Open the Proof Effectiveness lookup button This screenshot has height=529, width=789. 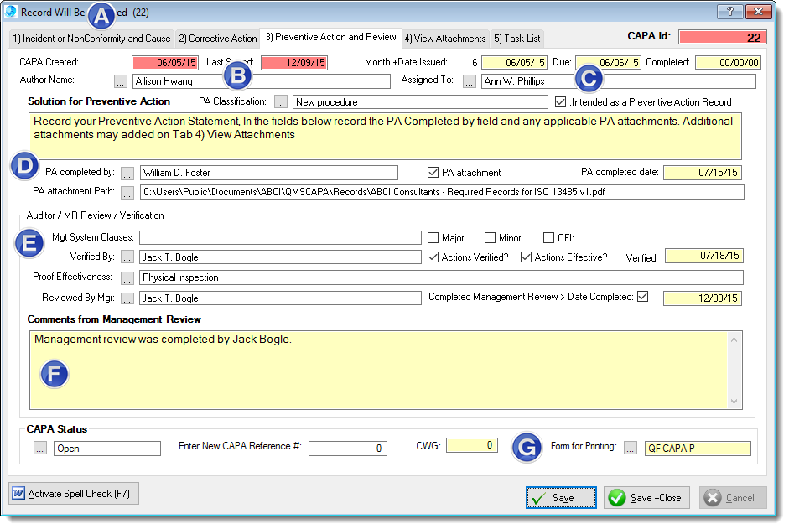tap(127, 277)
